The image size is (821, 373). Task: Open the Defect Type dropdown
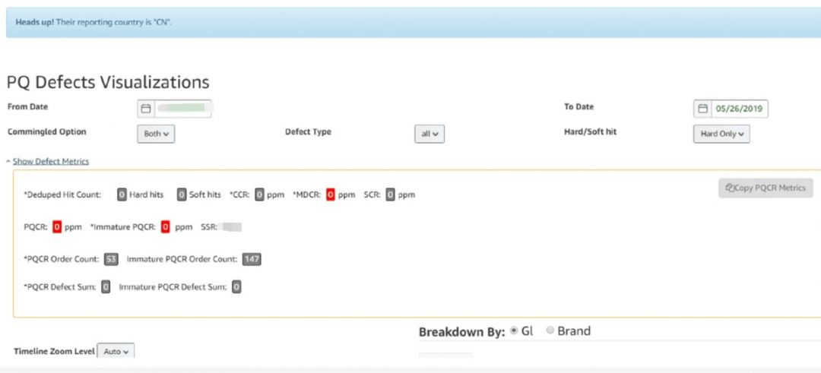coord(429,134)
